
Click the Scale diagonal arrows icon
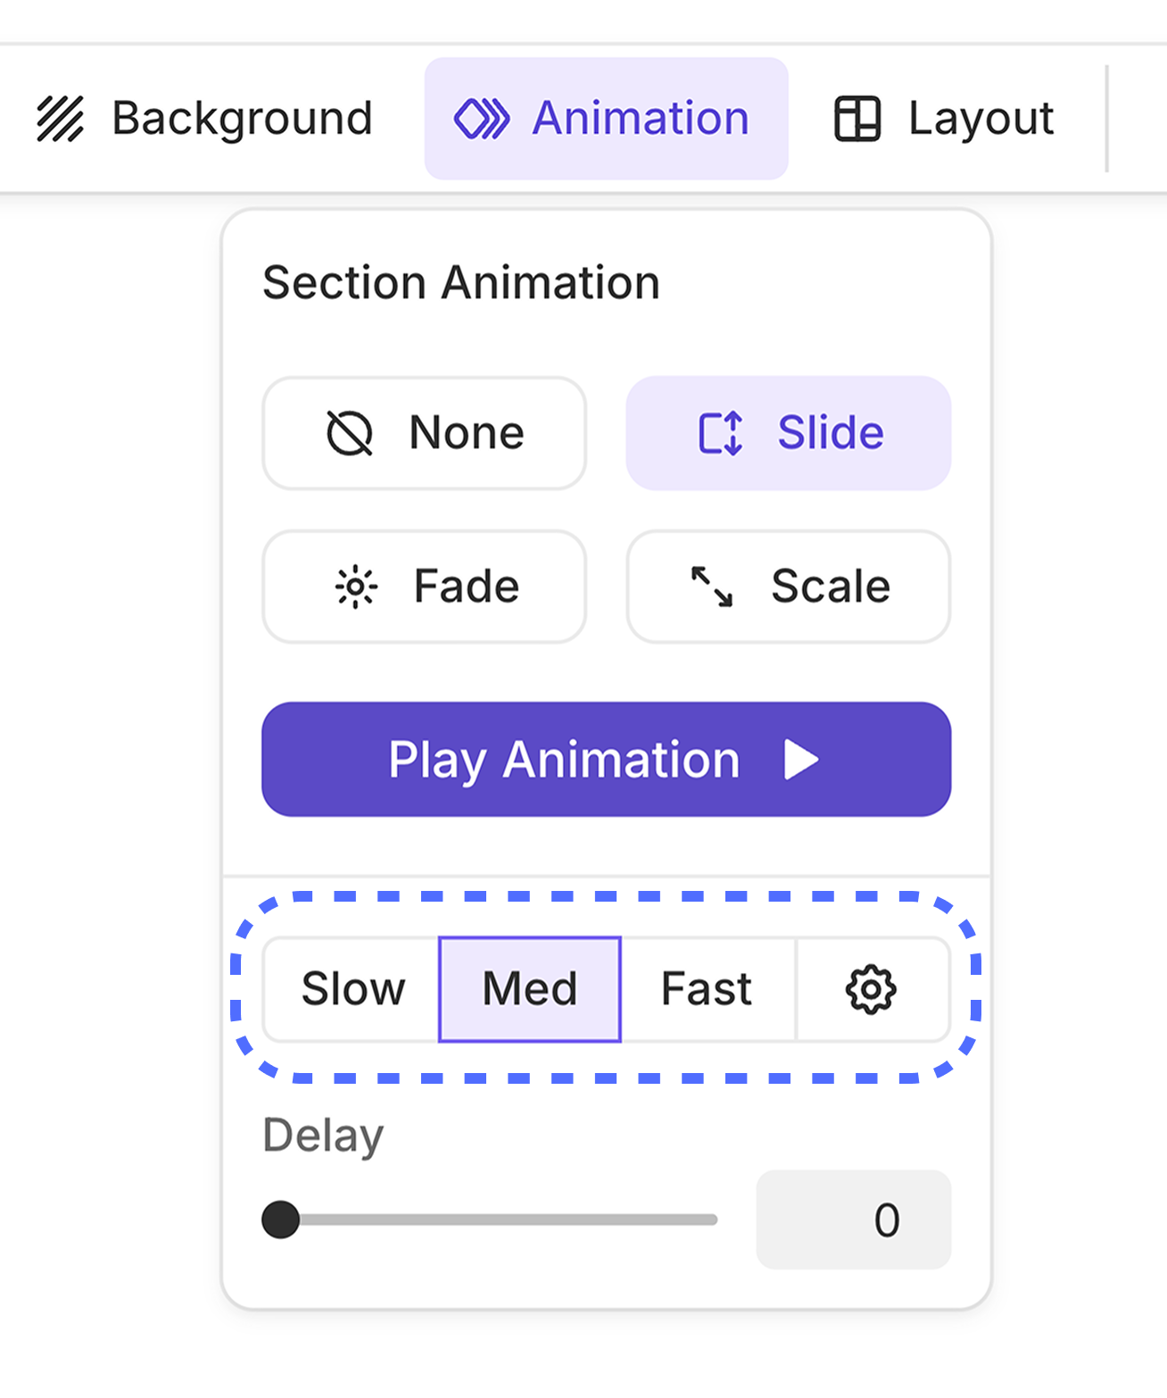tap(712, 587)
